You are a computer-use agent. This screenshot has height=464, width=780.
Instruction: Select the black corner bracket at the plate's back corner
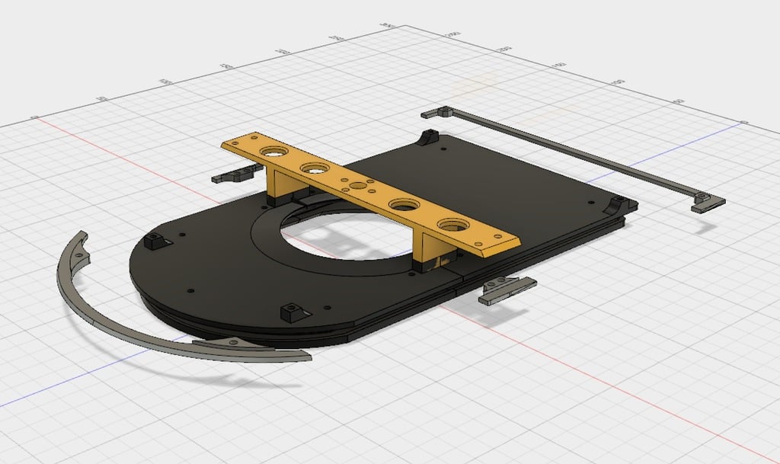coord(428,137)
